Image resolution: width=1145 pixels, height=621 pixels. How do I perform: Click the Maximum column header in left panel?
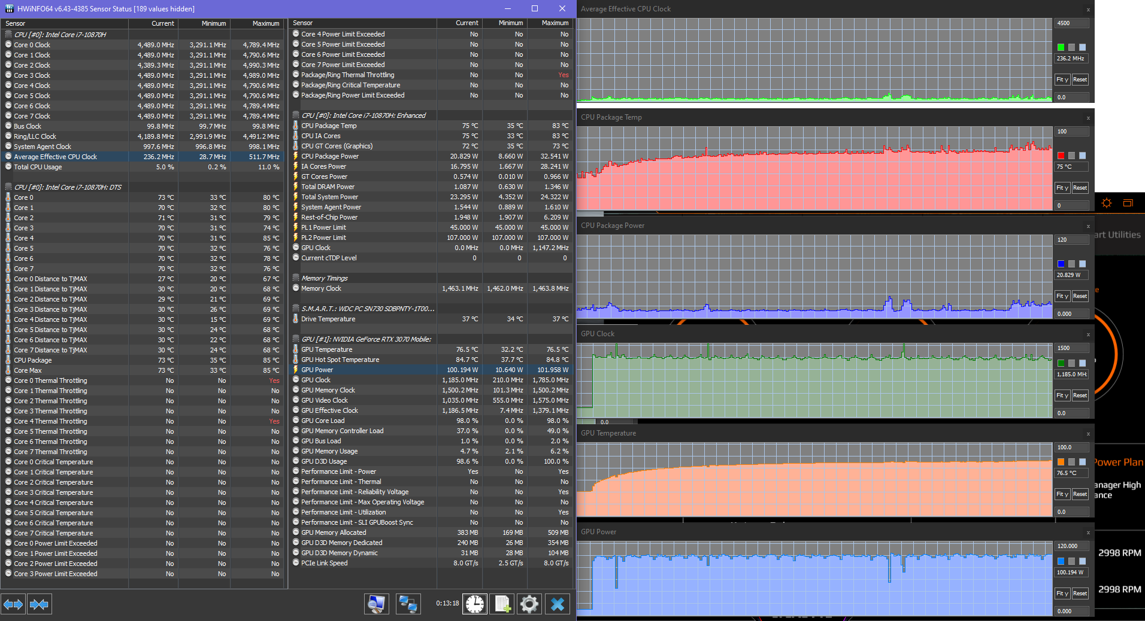(x=265, y=23)
